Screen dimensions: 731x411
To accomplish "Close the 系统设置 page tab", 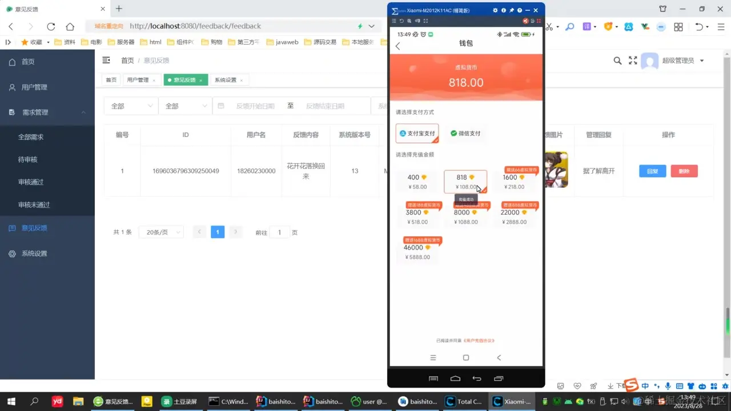I will 241,80.
